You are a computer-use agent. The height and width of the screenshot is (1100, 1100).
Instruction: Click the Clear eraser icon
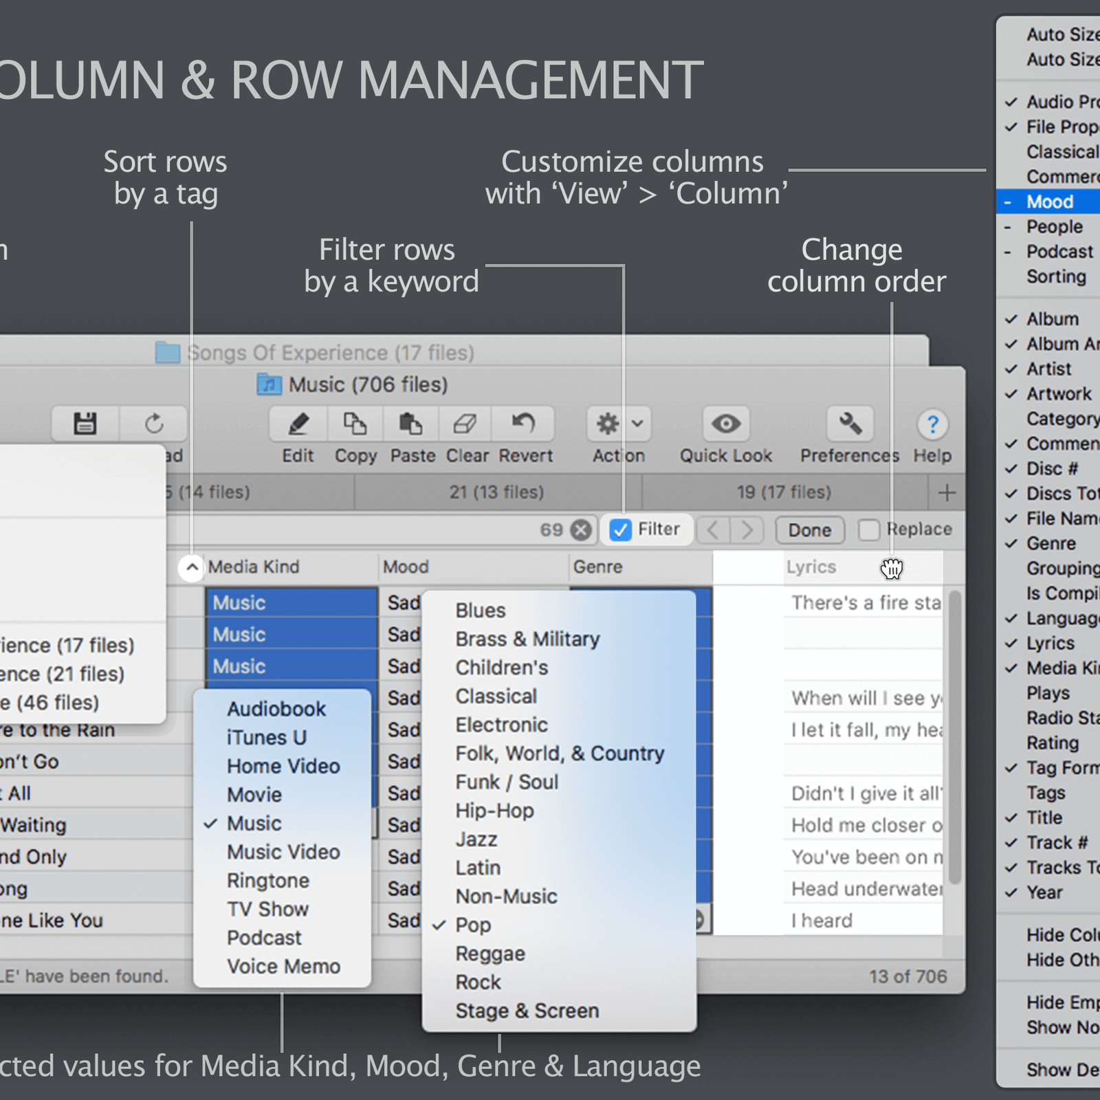[465, 423]
